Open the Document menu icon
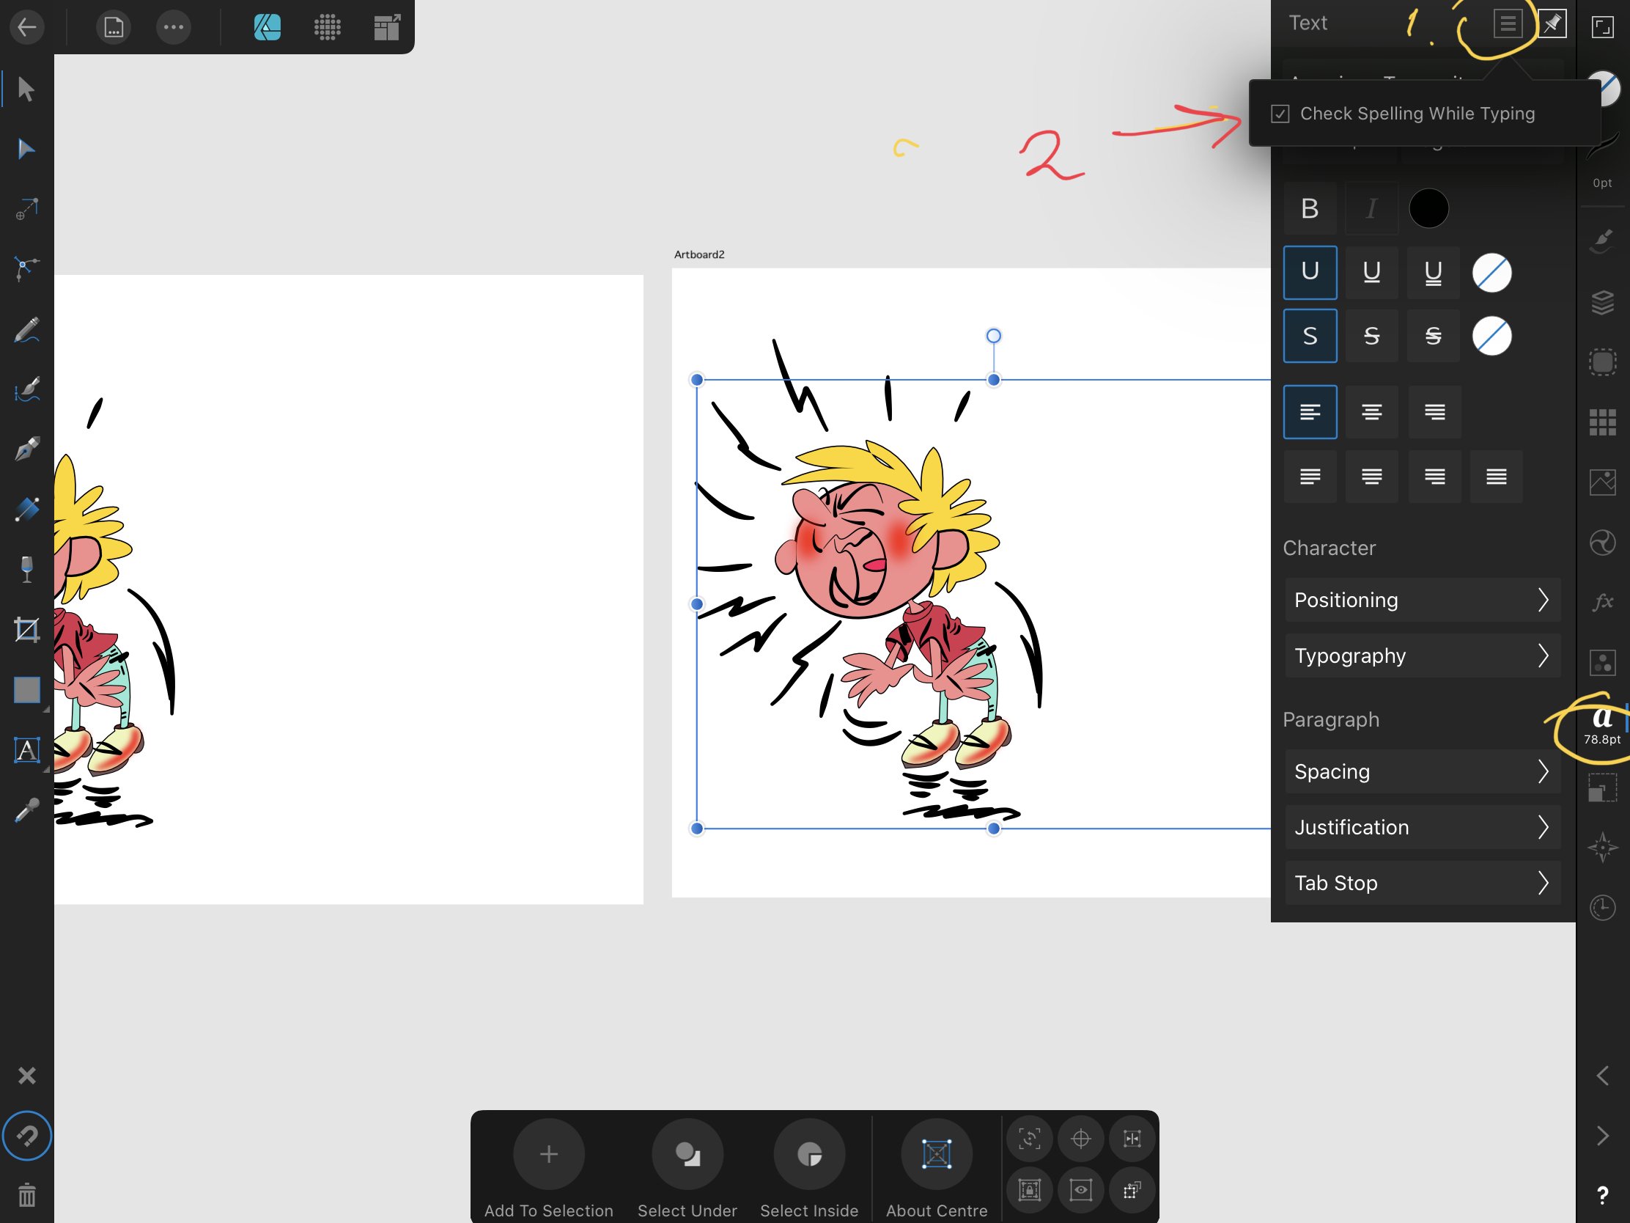This screenshot has height=1223, width=1630. pos(114,27)
